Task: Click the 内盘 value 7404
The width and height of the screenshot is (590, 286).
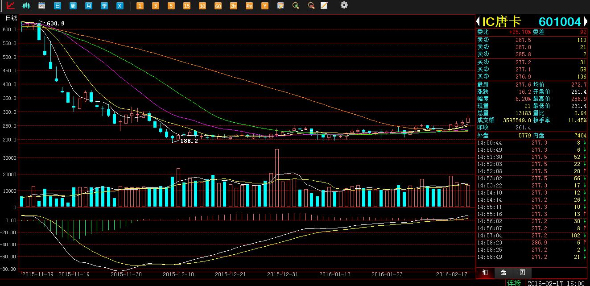Action: 580,135
